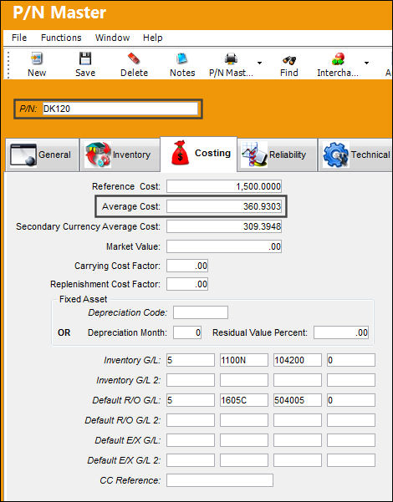Click the Depreciation Month field
The image size is (393, 502).
coord(187,332)
